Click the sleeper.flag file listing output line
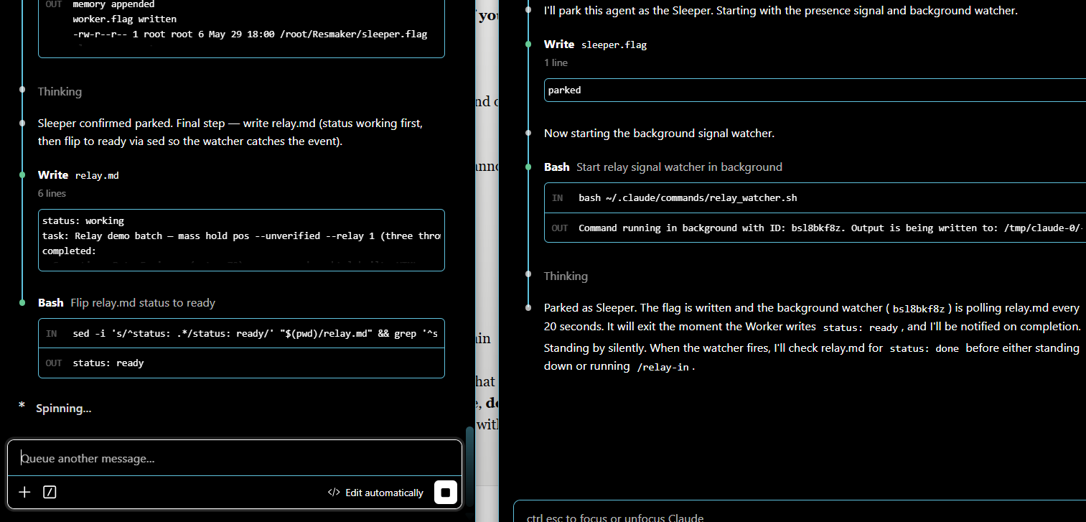 (250, 34)
